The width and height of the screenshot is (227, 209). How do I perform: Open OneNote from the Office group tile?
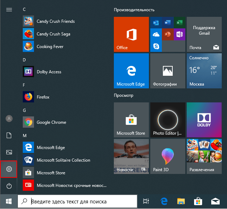pyautogui.click(x=179, y=34)
